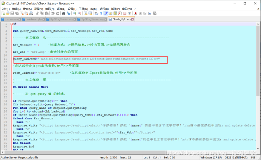Image resolution: width=261 pixels, height=160 pixels.
Task: Open the 窗口(W) menu
Action: [127, 9]
